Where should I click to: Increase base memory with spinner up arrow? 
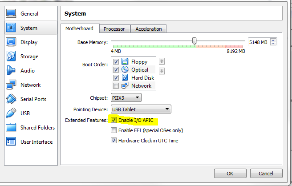point(273,40)
